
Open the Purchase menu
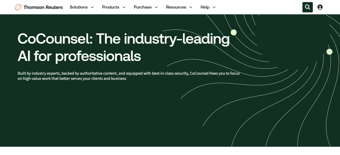[143, 7]
